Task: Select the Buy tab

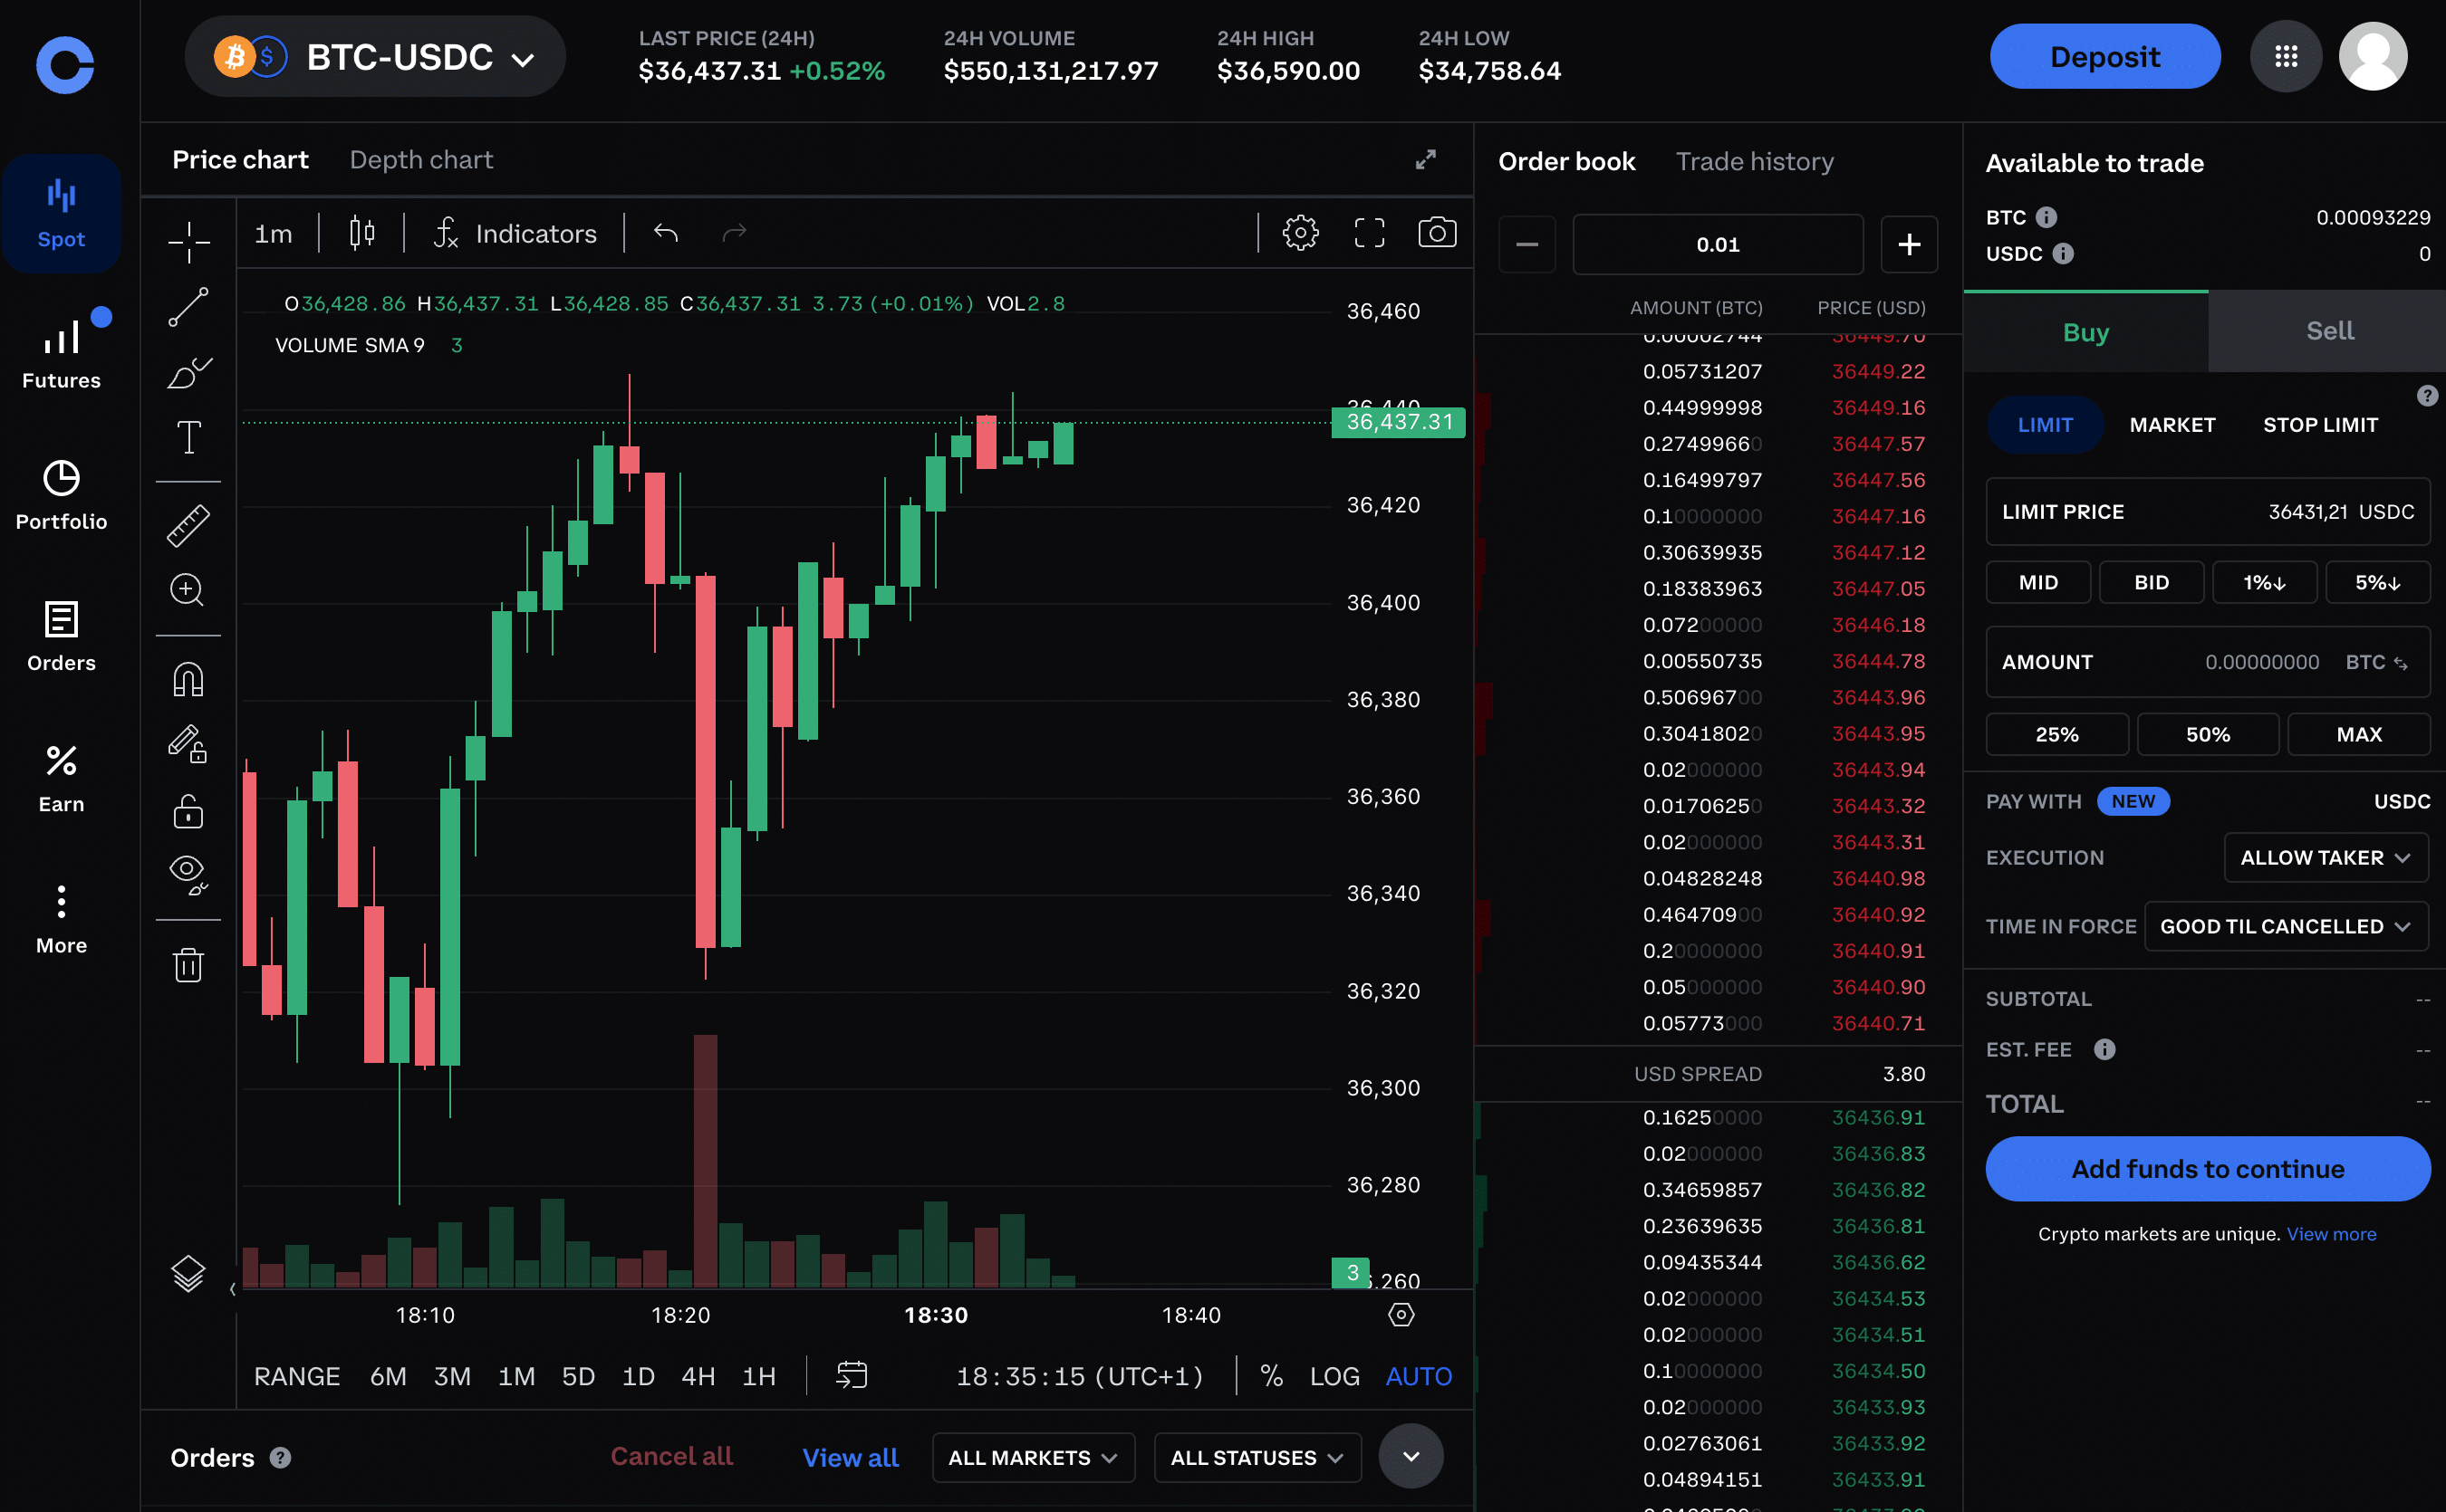Action: coord(2085,332)
